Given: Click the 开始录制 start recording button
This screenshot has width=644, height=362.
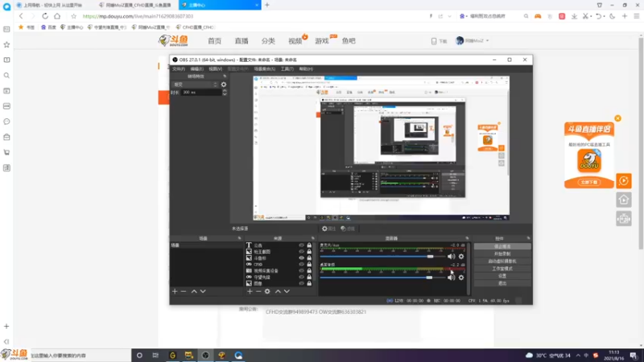Looking at the screenshot, I should pos(502,253).
